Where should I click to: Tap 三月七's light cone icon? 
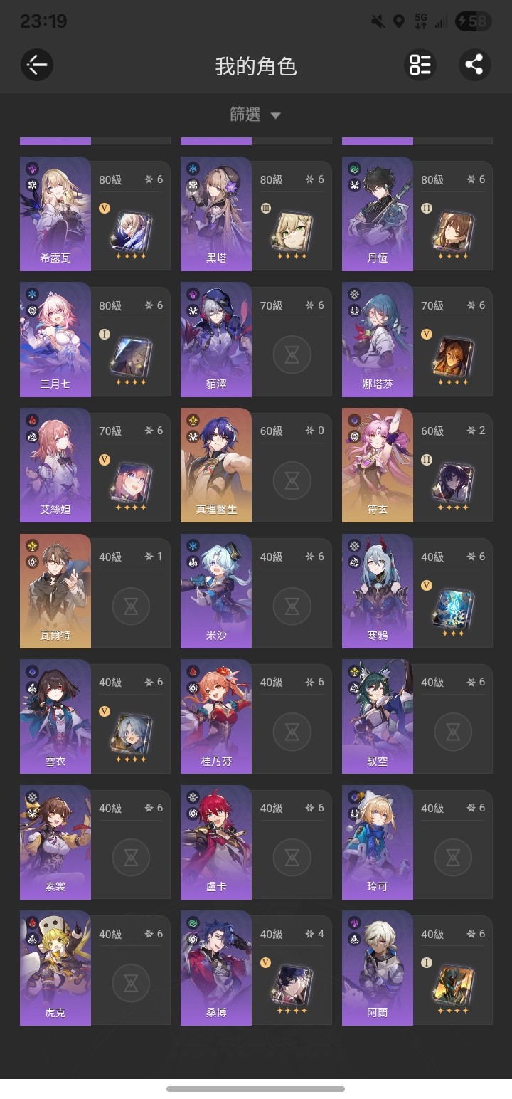[x=131, y=356]
